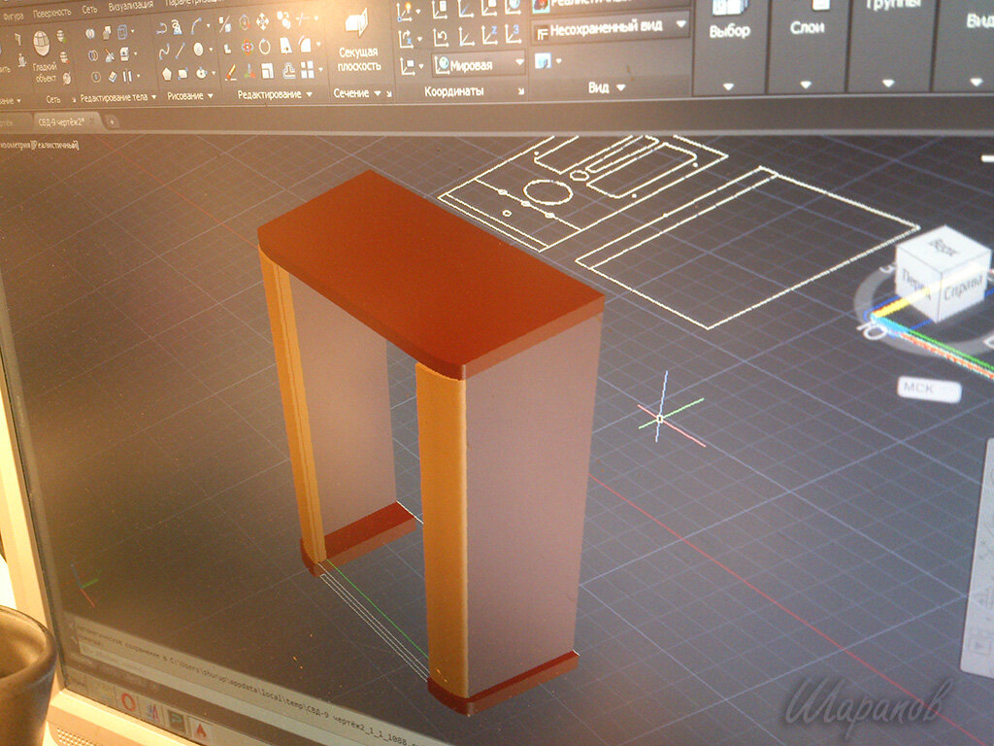
Task: Select the Copy objects icon
Action: (282, 21)
